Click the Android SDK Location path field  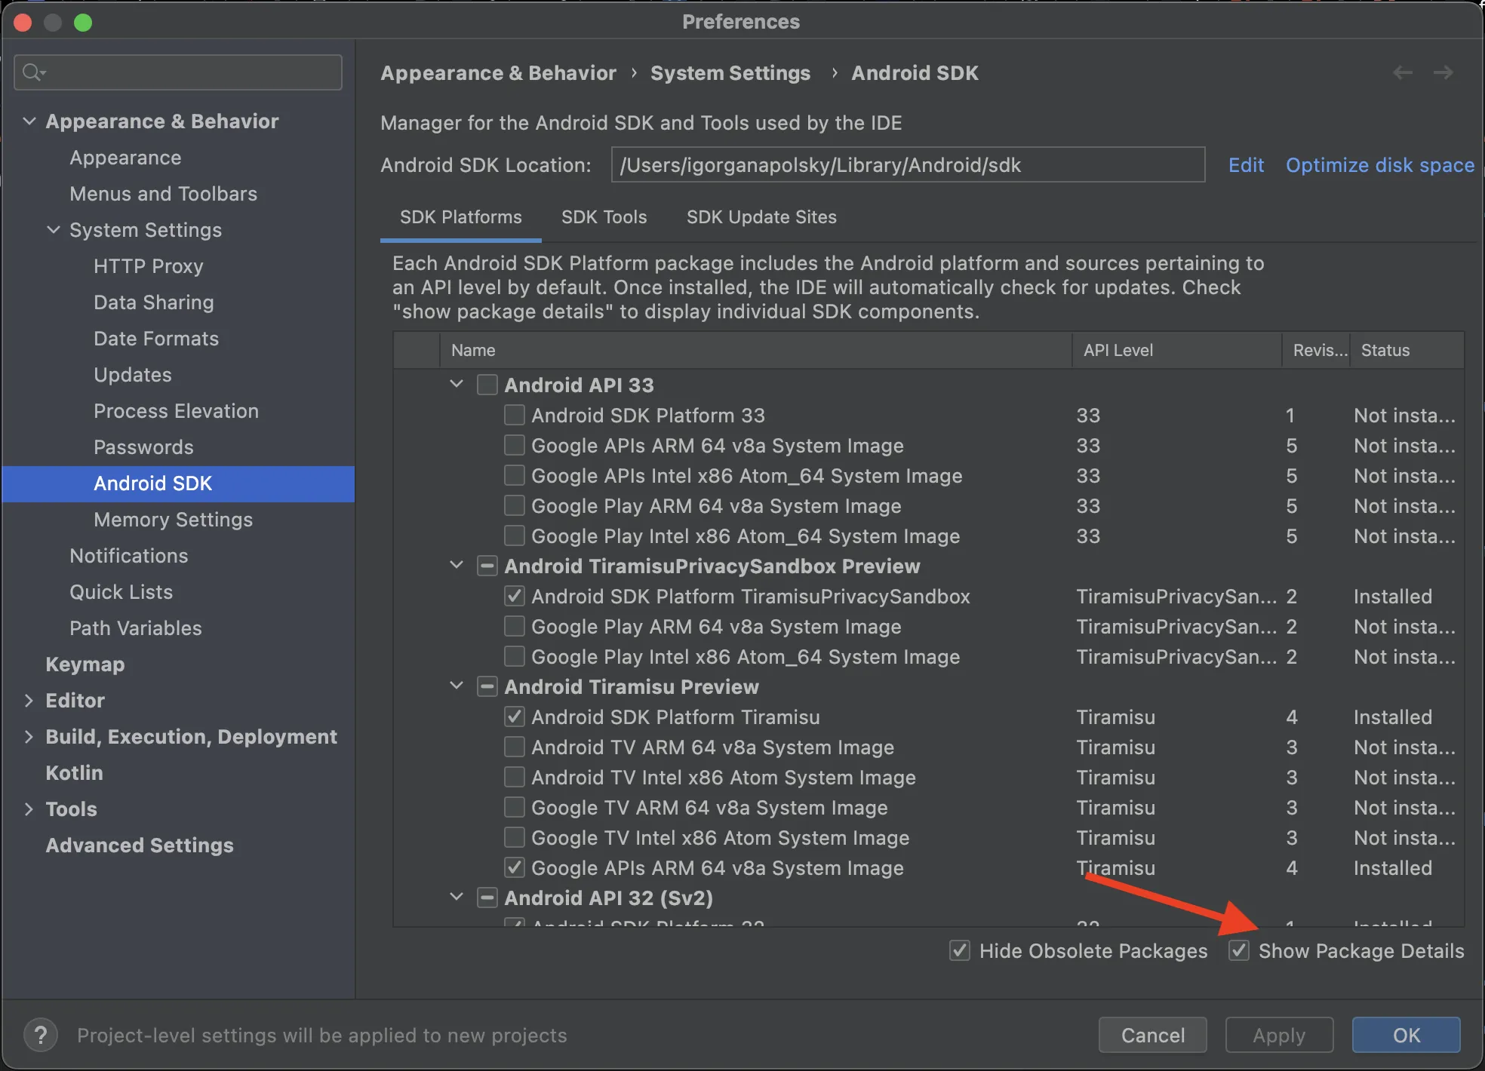click(907, 165)
